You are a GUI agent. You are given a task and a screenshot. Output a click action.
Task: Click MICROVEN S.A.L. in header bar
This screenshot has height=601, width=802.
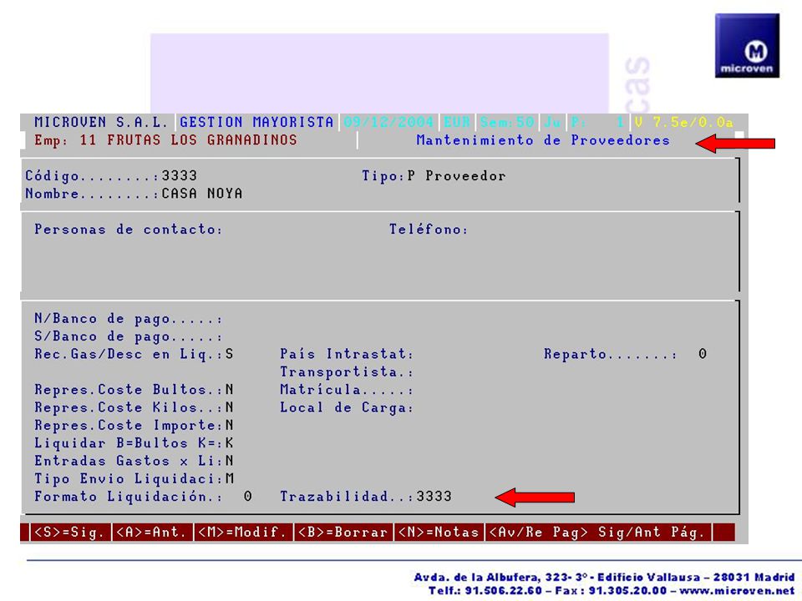[x=101, y=122]
